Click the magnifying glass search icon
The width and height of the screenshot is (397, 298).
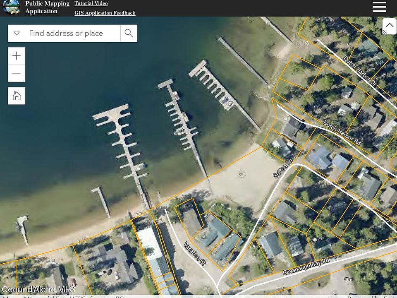pyautogui.click(x=129, y=33)
